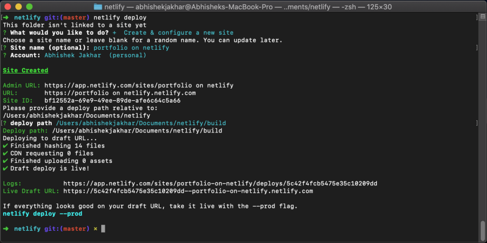Click the Site Created heading

[26, 70]
